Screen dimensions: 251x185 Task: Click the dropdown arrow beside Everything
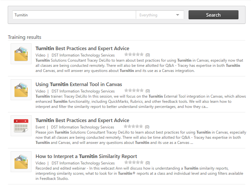(x=178, y=15)
